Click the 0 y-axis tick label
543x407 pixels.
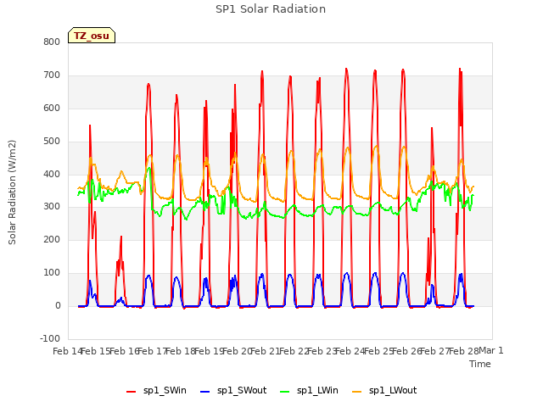[58, 305]
